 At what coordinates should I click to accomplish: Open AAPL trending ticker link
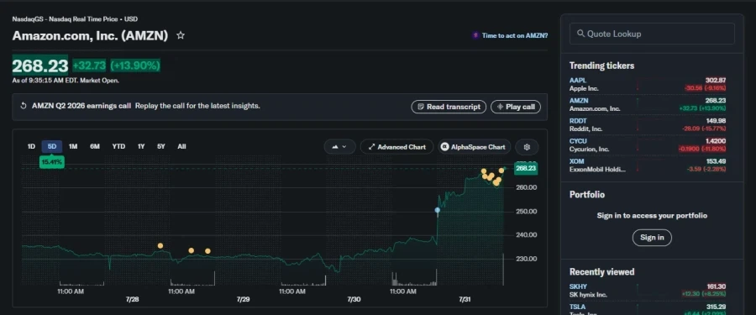[578, 81]
